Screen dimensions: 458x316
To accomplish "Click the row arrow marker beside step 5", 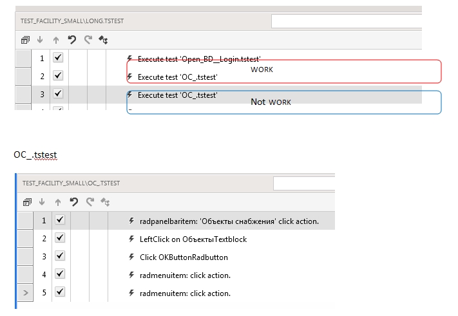I will pyautogui.click(x=25, y=293).
